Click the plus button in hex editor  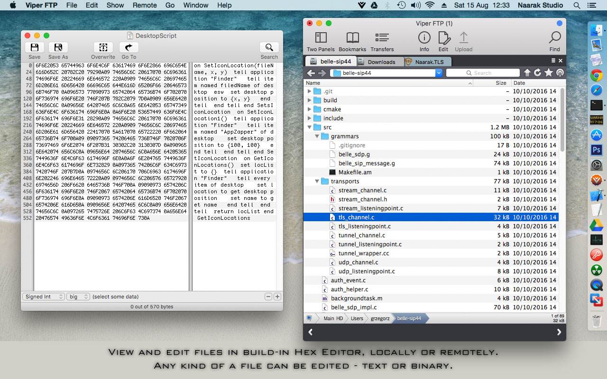click(277, 297)
